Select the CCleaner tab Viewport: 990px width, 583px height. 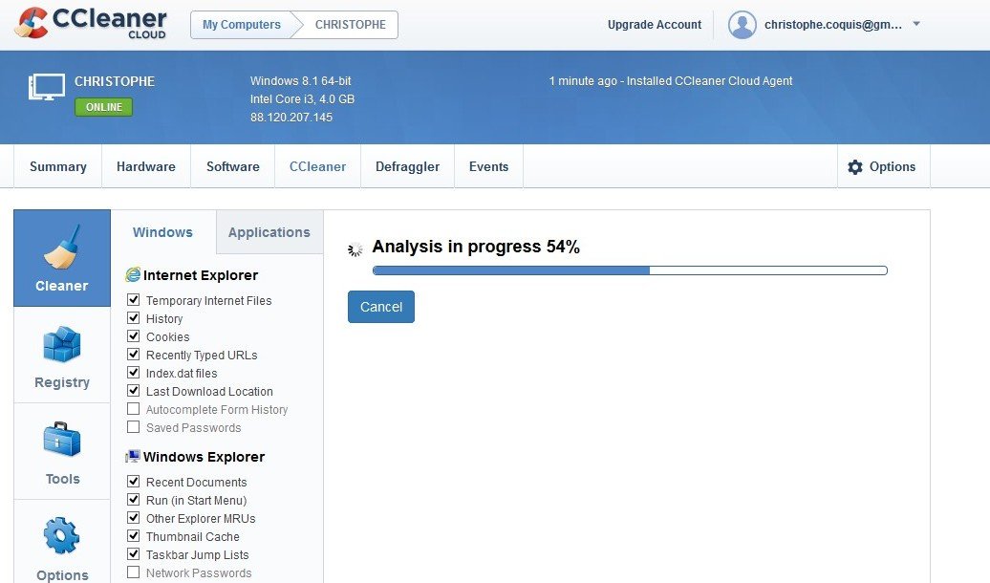(317, 166)
